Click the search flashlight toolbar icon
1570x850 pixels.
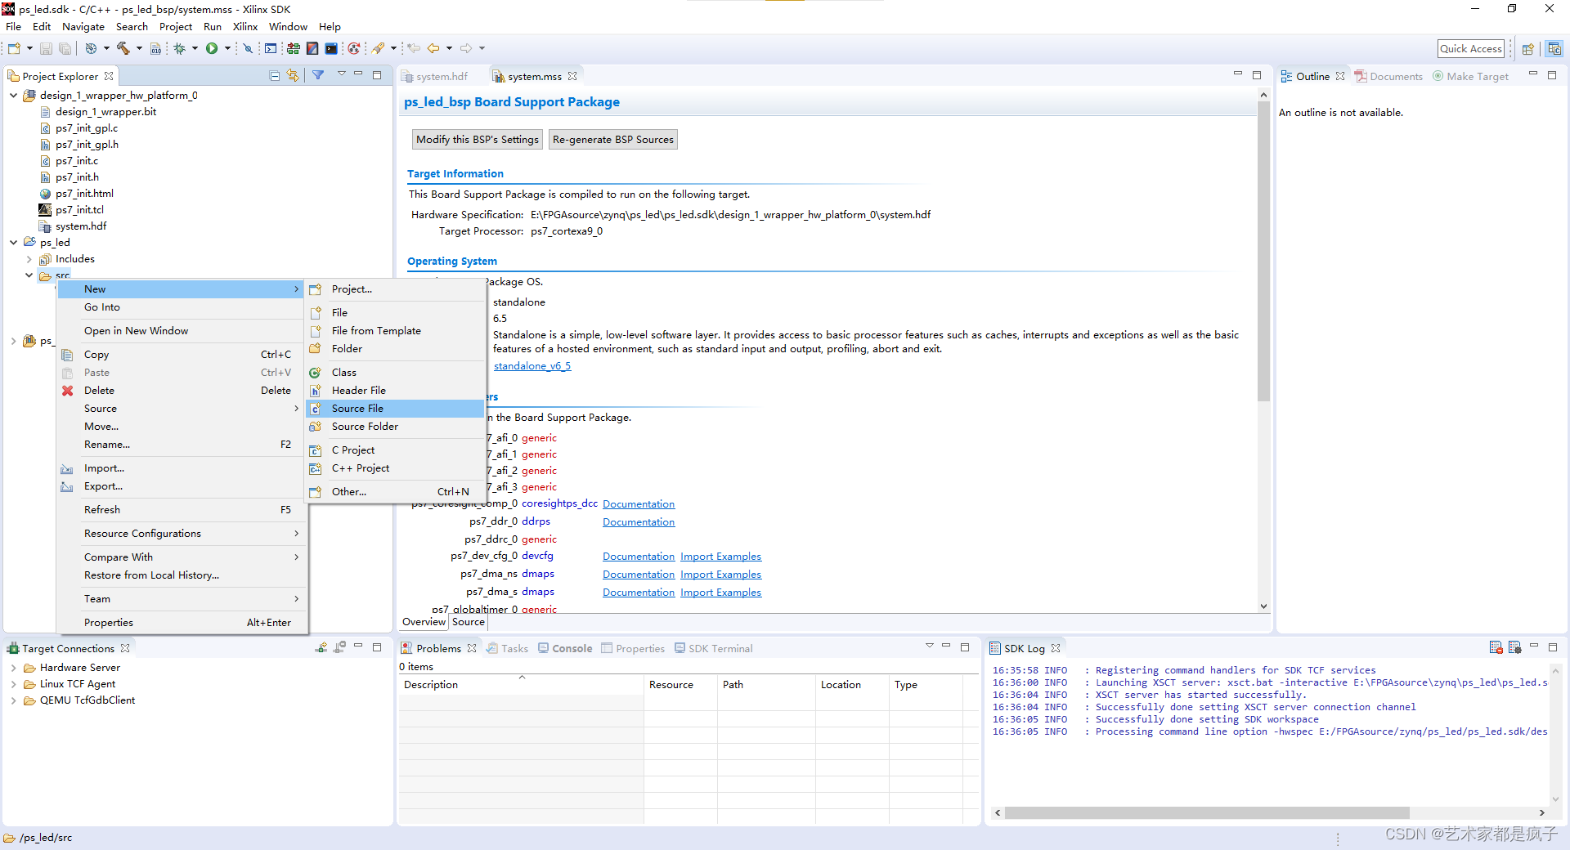tap(379, 48)
